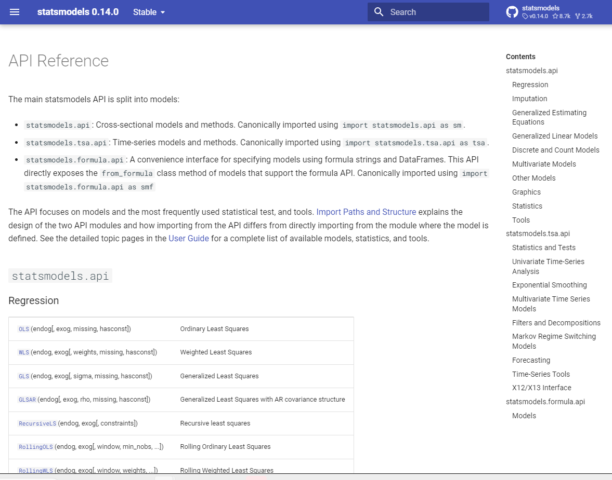Open the WLS function link
Viewport: 612px width, 480px height.
(x=24, y=352)
